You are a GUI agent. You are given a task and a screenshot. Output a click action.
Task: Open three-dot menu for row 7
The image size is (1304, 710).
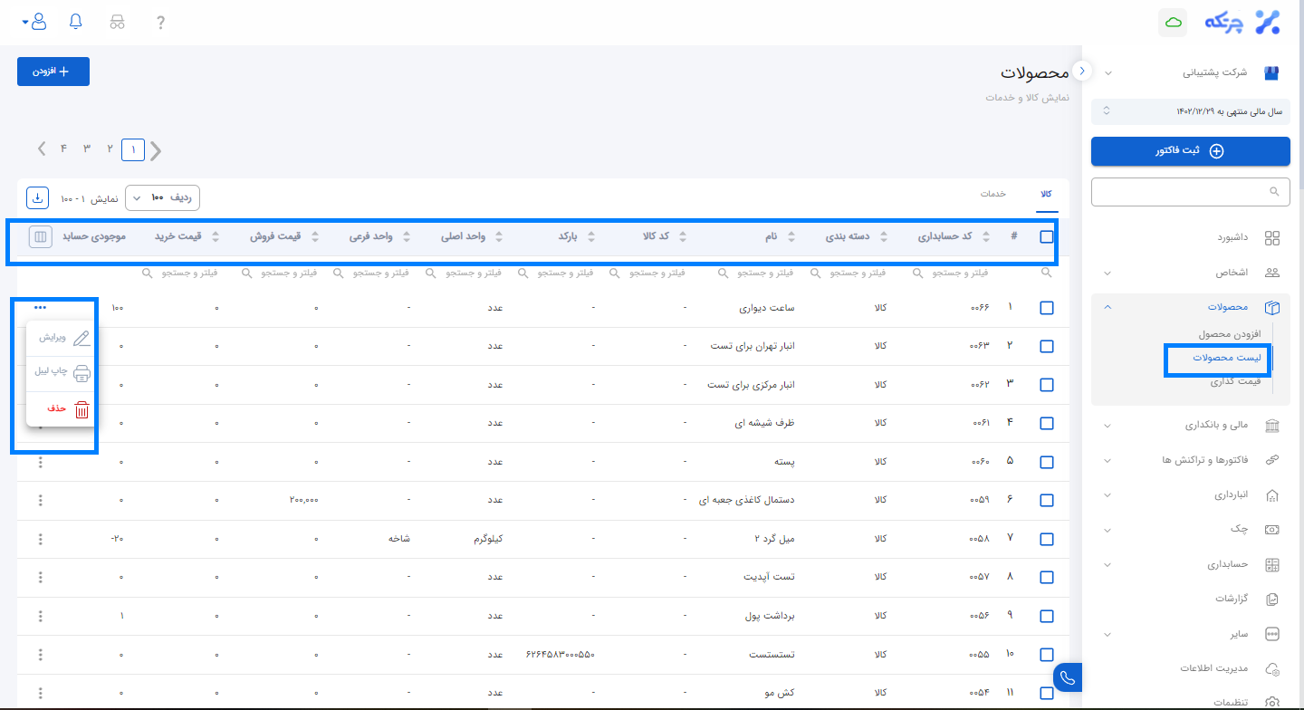pyautogui.click(x=41, y=539)
